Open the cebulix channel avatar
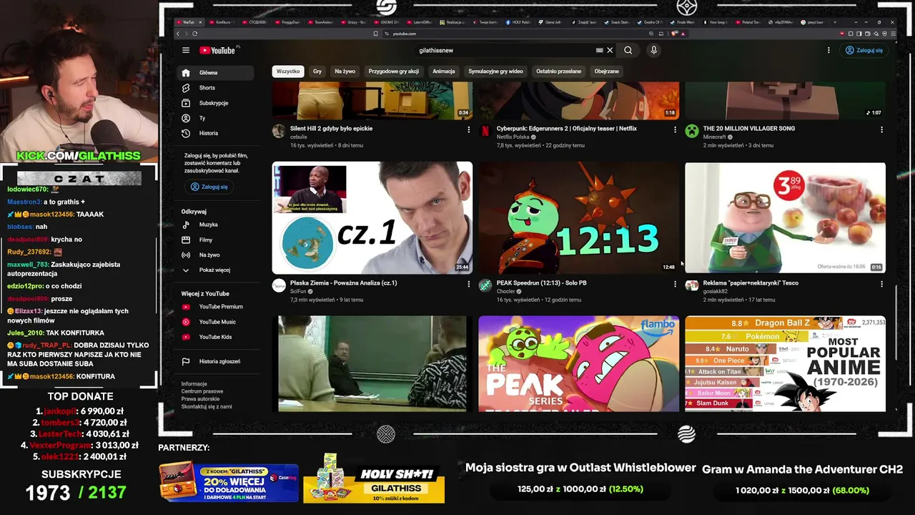This screenshot has width=915, height=515. 279,131
